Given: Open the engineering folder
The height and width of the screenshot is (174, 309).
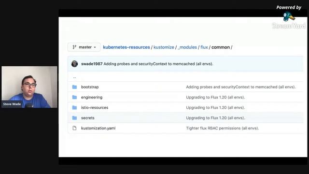Looking at the screenshot, I should (x=92, y=97).
